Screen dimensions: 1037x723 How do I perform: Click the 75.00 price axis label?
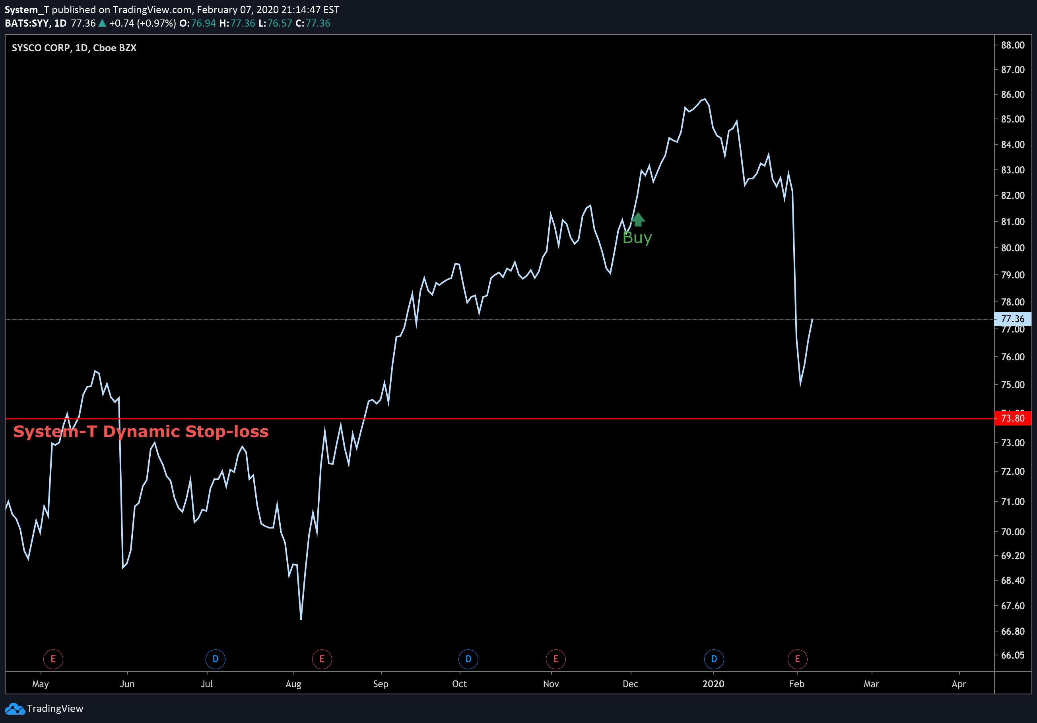[x=1013, y=385]
